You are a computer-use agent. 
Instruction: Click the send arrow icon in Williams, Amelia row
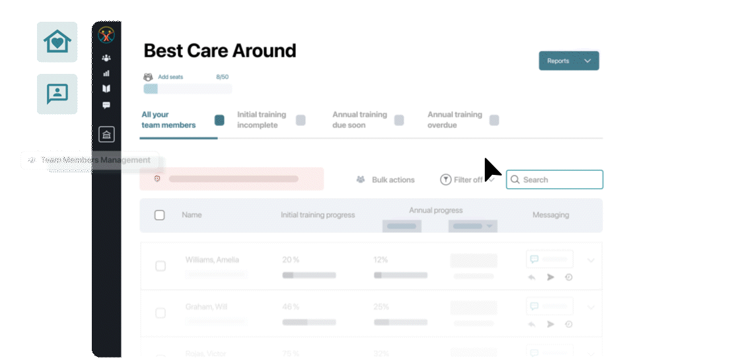[550, 277]
